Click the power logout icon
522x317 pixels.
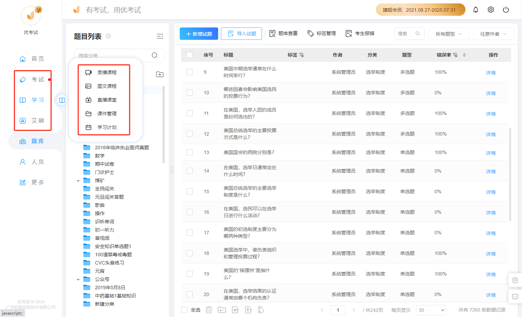[x=506, y=10]
